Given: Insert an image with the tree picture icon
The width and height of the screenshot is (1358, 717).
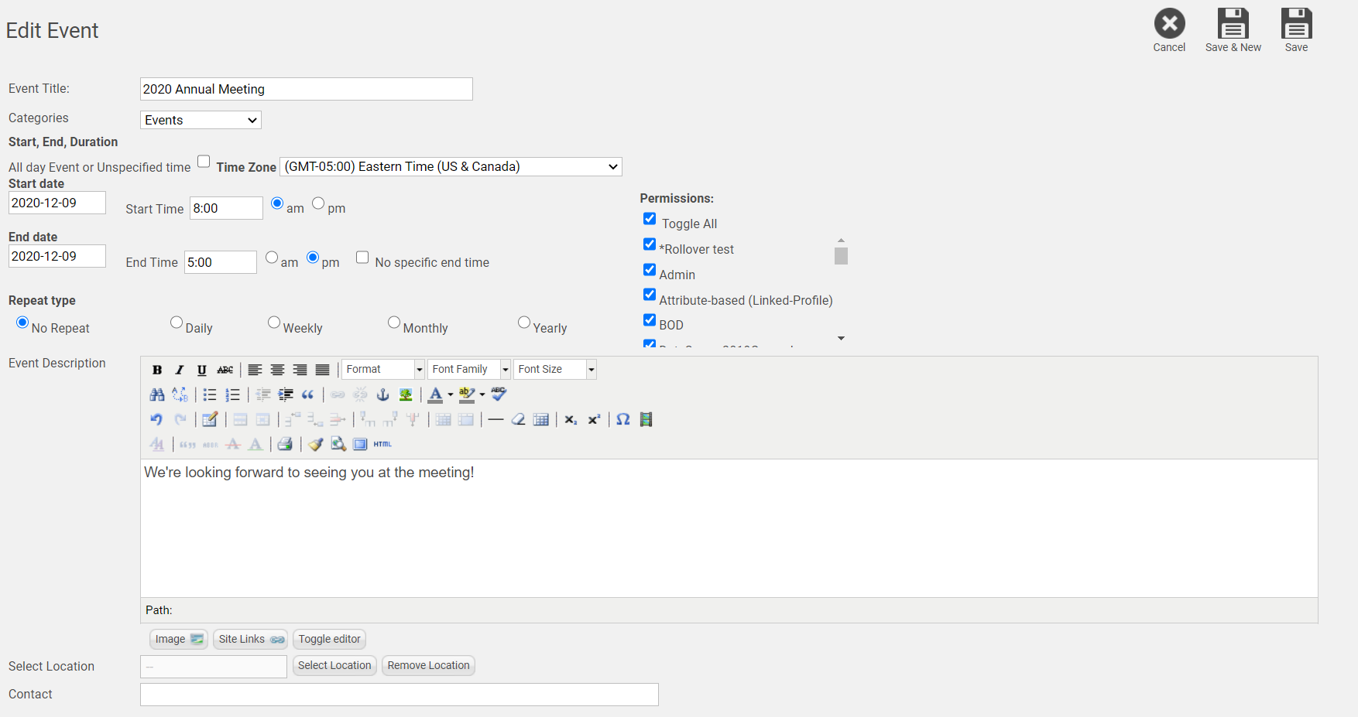Looking at the screenshot, I should (x=406, y=394).
